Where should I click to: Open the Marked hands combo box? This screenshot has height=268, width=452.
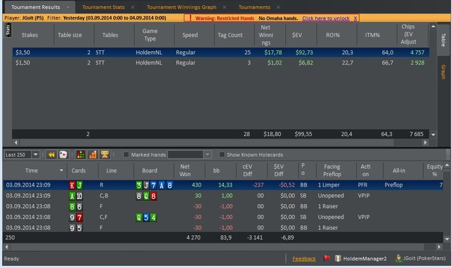tap(190, 155)
